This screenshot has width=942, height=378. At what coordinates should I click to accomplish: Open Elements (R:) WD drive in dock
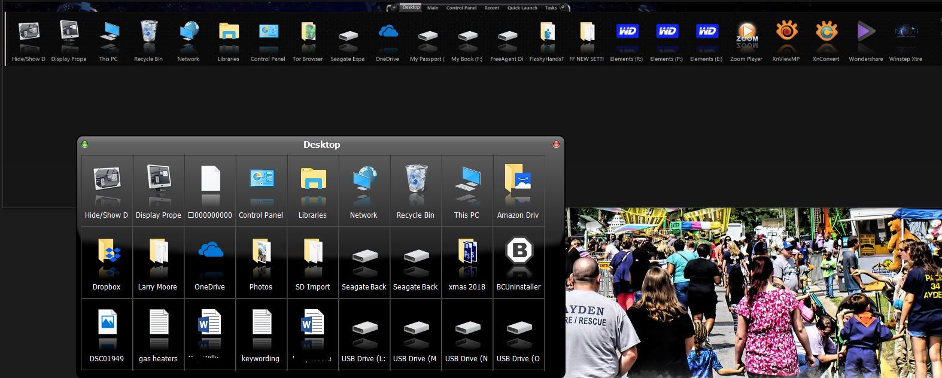coord(627,33)
